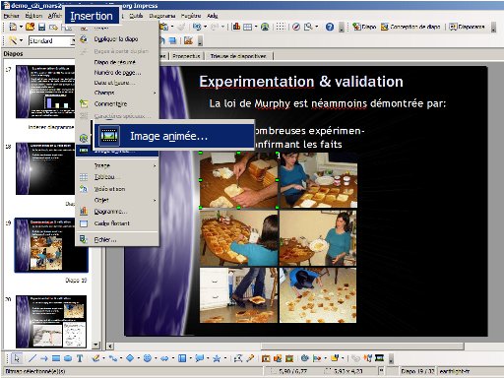Select the Connector tool

click(x=113, y=358)
